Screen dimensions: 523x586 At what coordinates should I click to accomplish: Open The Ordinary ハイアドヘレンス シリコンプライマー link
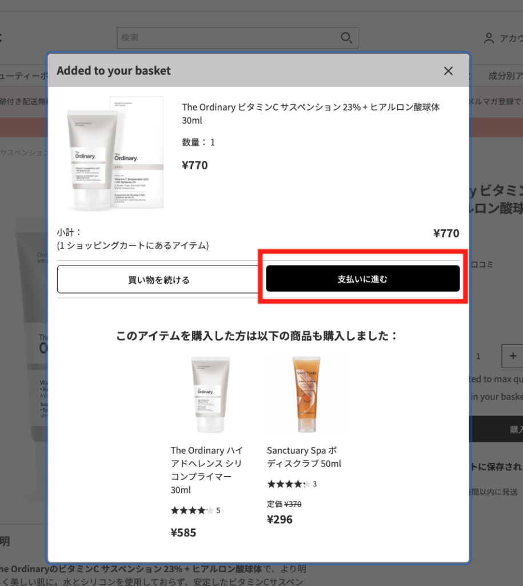click(x=207, y=470)
